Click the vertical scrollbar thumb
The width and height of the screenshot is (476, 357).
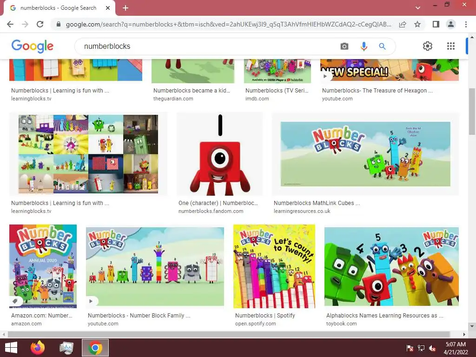(472, 111)
